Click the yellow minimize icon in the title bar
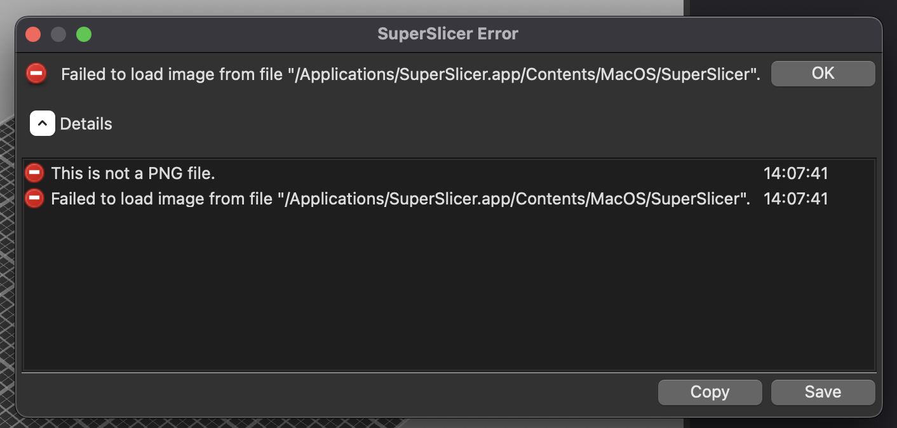897x428 pixels. point(58,34)
